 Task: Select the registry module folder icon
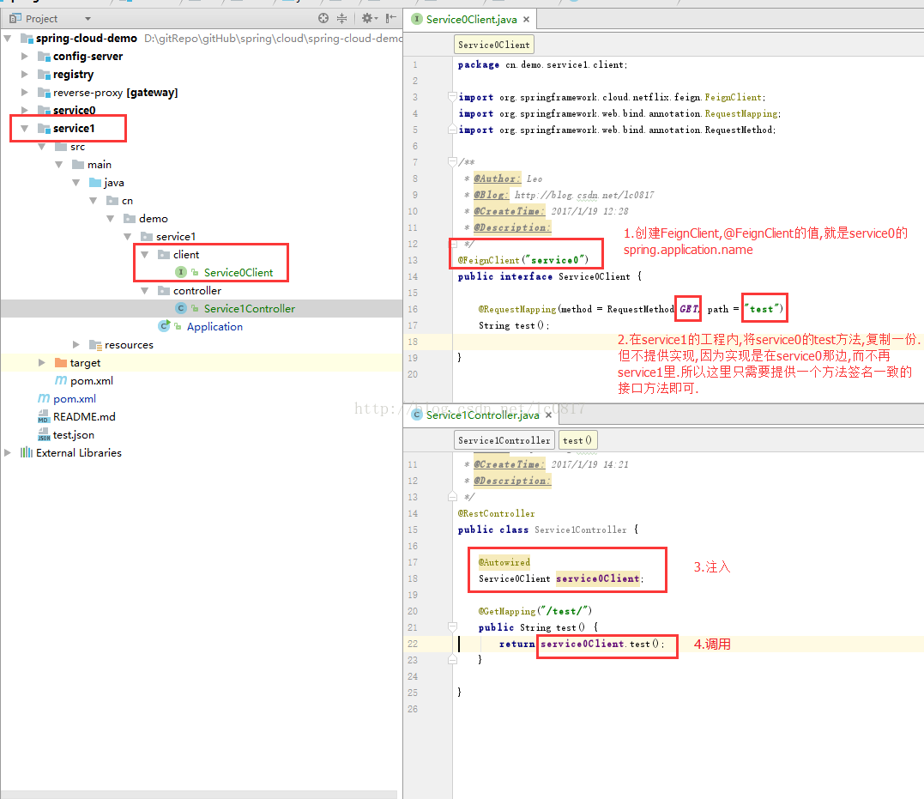coord(44,75)
